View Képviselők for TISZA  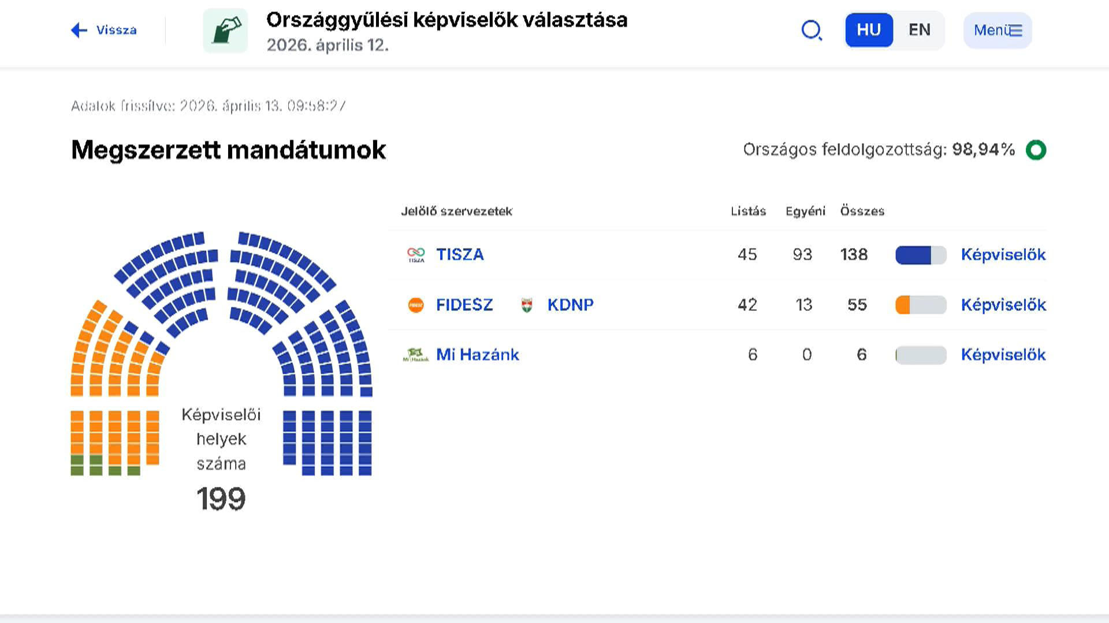(1003, 254)
